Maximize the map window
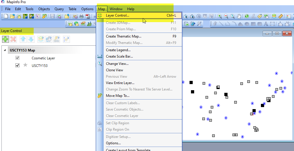 (277, 33)
